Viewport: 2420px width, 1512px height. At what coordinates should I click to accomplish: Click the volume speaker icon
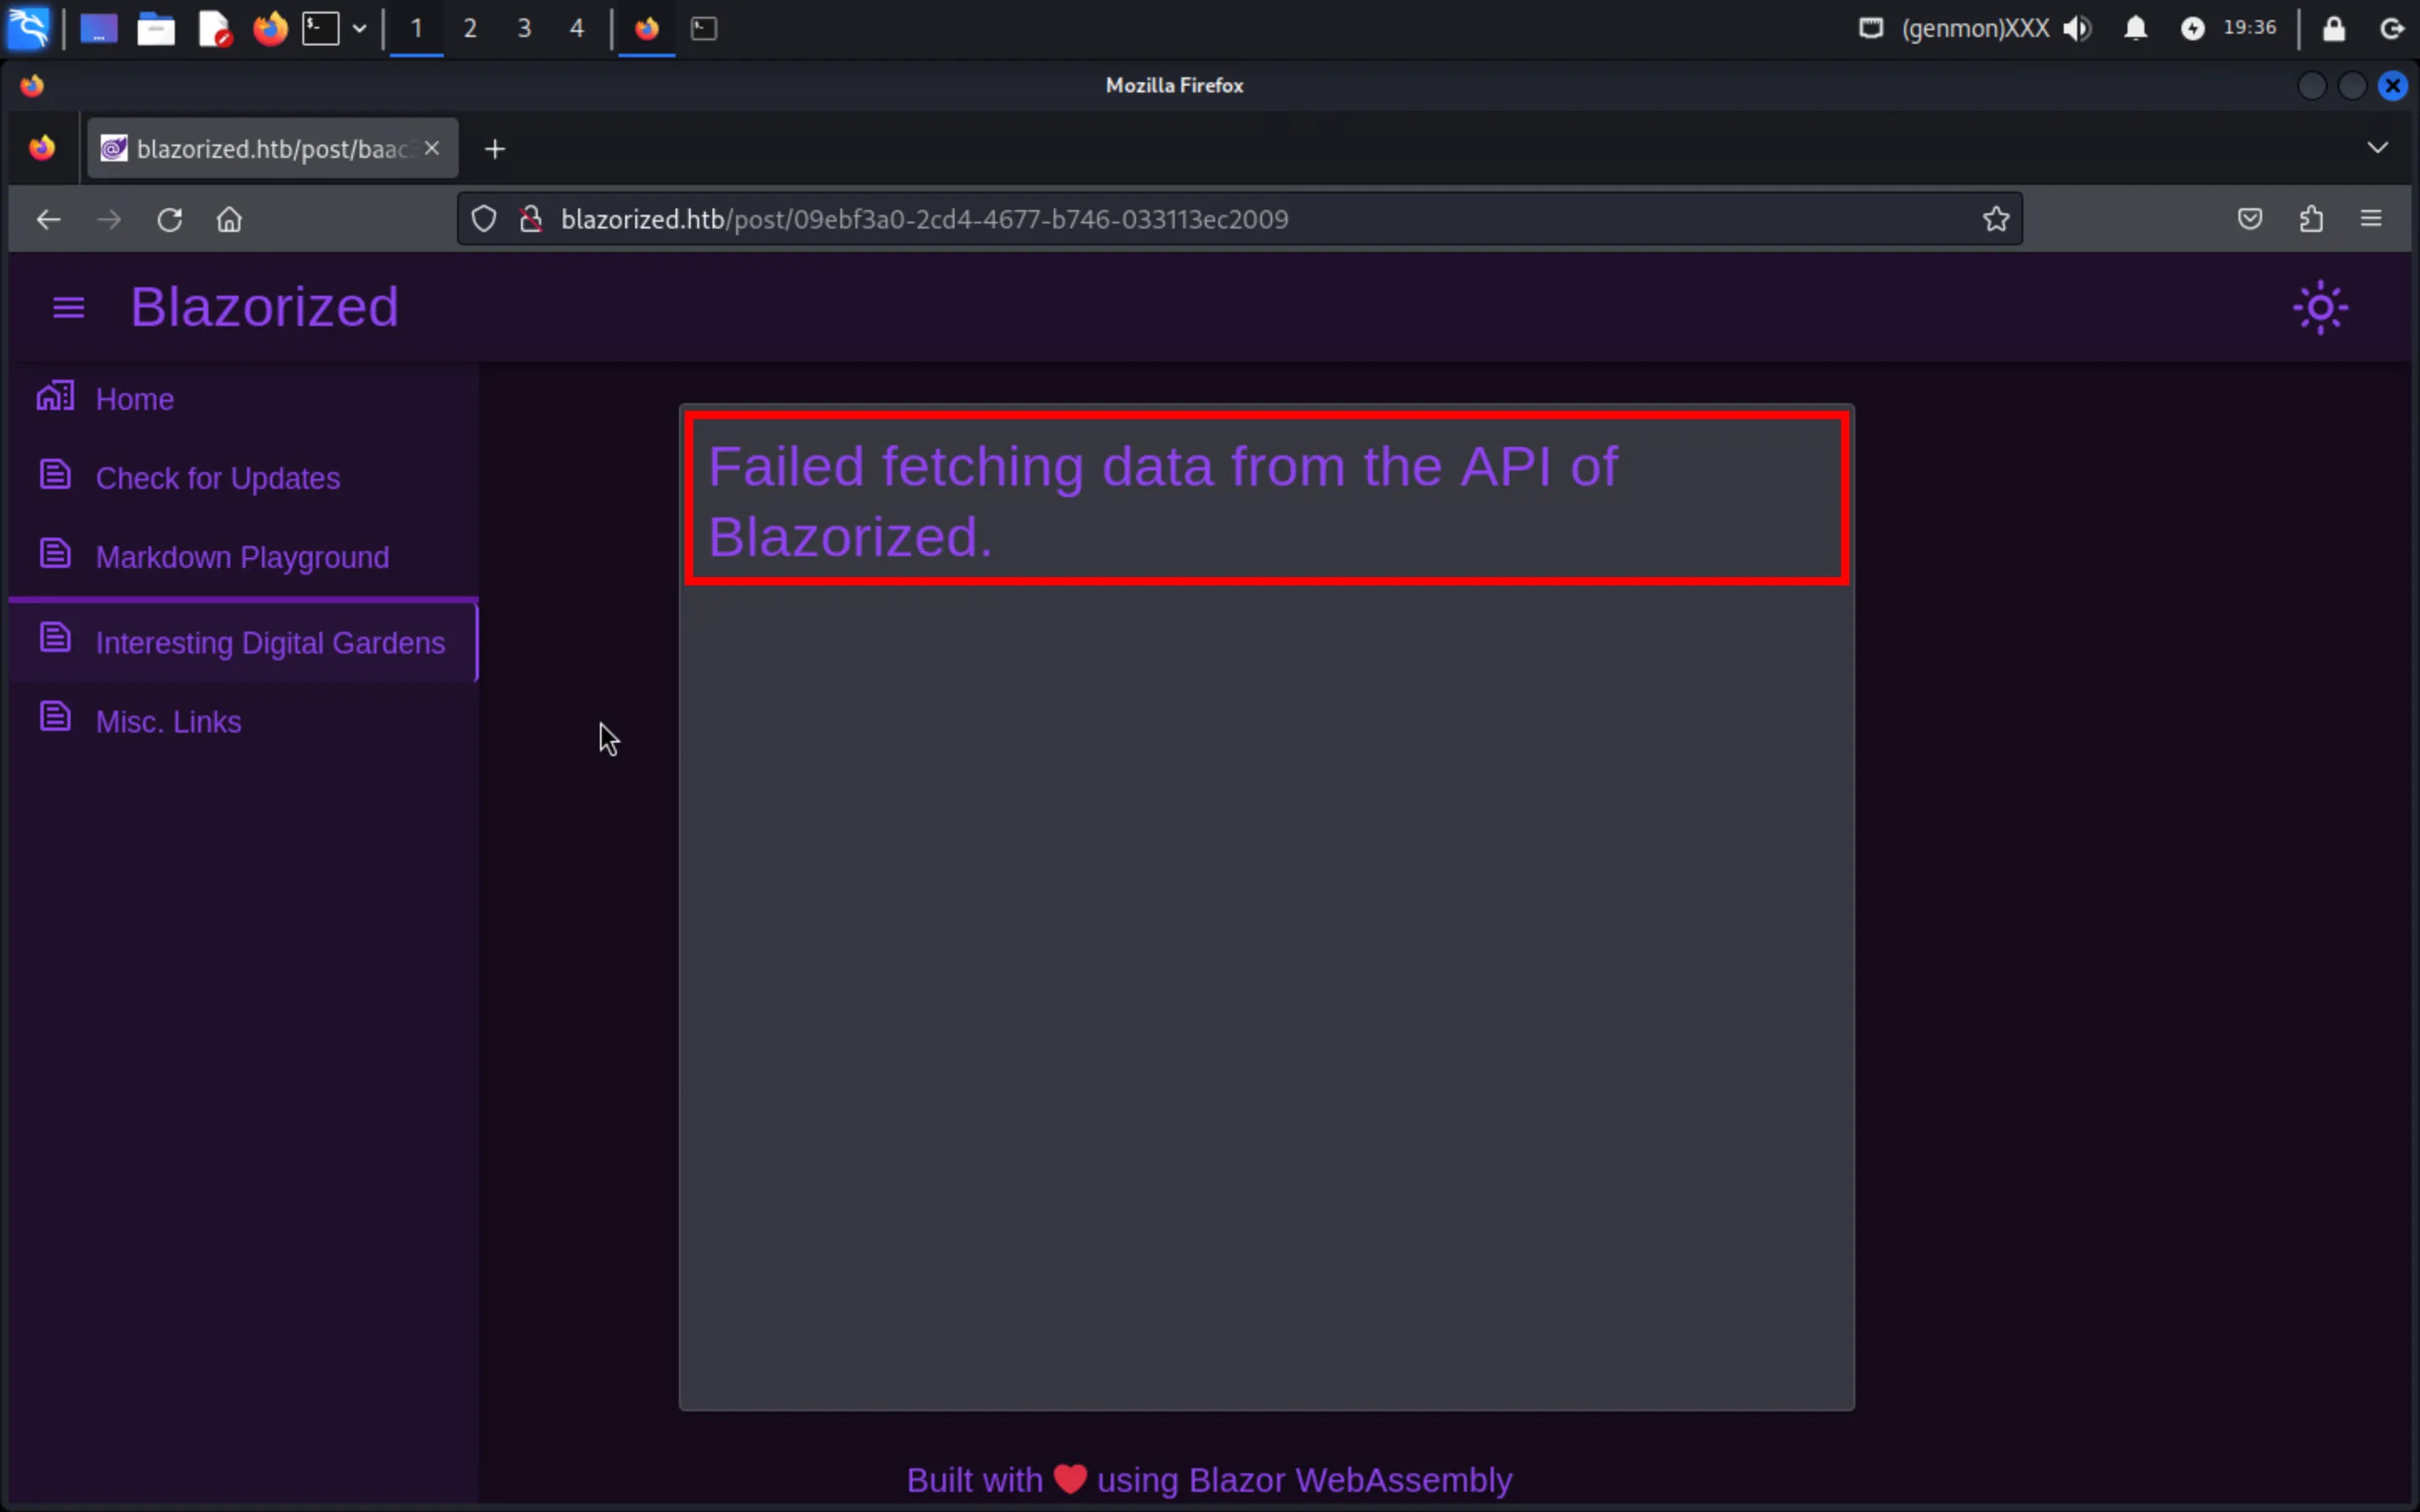pyautogui.click(x=2078, y=28)
